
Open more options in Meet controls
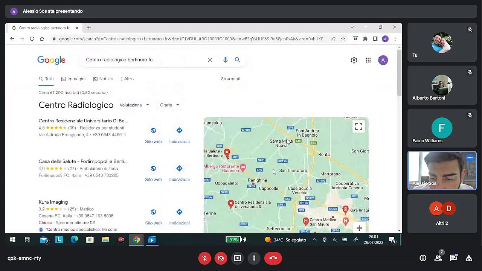pos(254,258)
